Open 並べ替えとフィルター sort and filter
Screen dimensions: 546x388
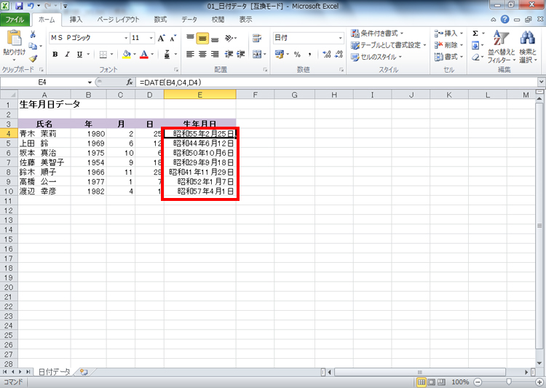(x=502, y=47)
